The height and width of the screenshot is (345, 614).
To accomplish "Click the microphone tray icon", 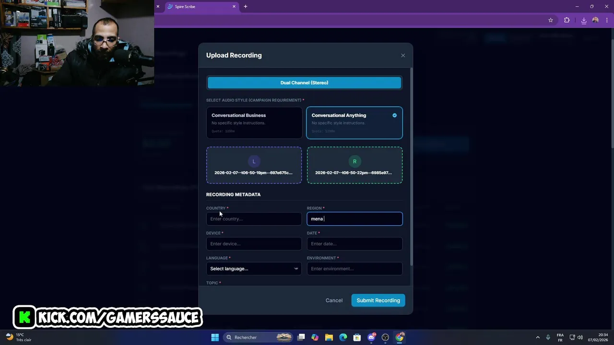I will point(548,337).
